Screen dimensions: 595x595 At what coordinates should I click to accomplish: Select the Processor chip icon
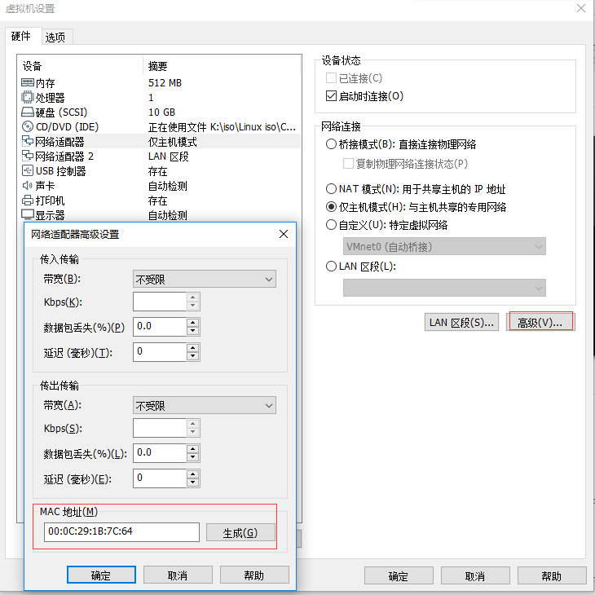(x=28, y=98)
